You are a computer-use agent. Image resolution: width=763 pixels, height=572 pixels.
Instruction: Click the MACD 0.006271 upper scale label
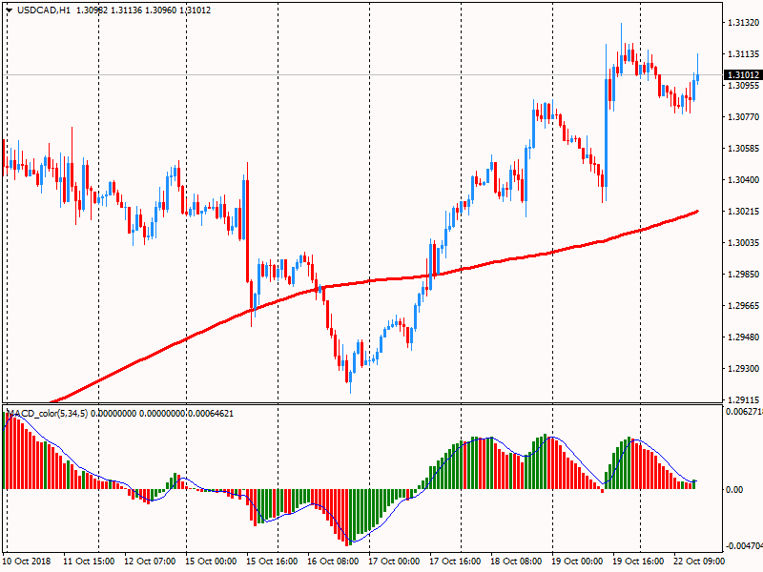(x=744, y=412)
